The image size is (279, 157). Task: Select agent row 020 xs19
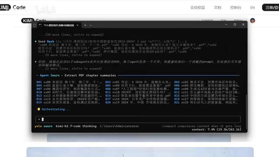pos(138,102)
